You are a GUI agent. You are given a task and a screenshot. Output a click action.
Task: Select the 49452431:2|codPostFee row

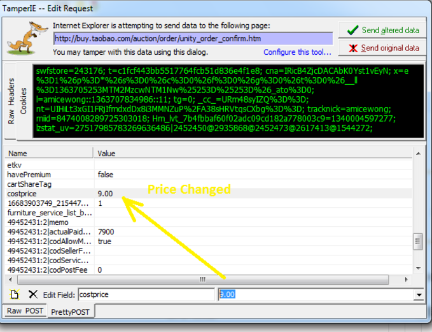[x=209, y=270]
